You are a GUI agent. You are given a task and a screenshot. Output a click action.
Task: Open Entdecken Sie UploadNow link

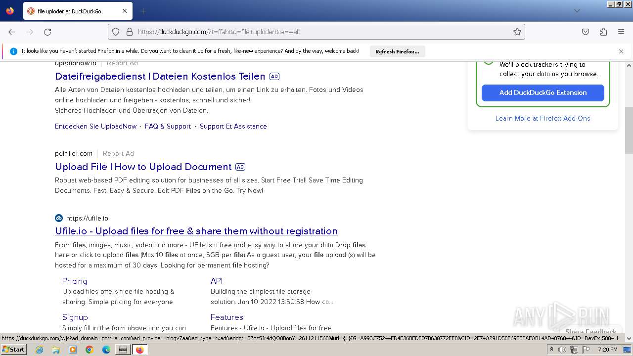click(x=95, y=126)
